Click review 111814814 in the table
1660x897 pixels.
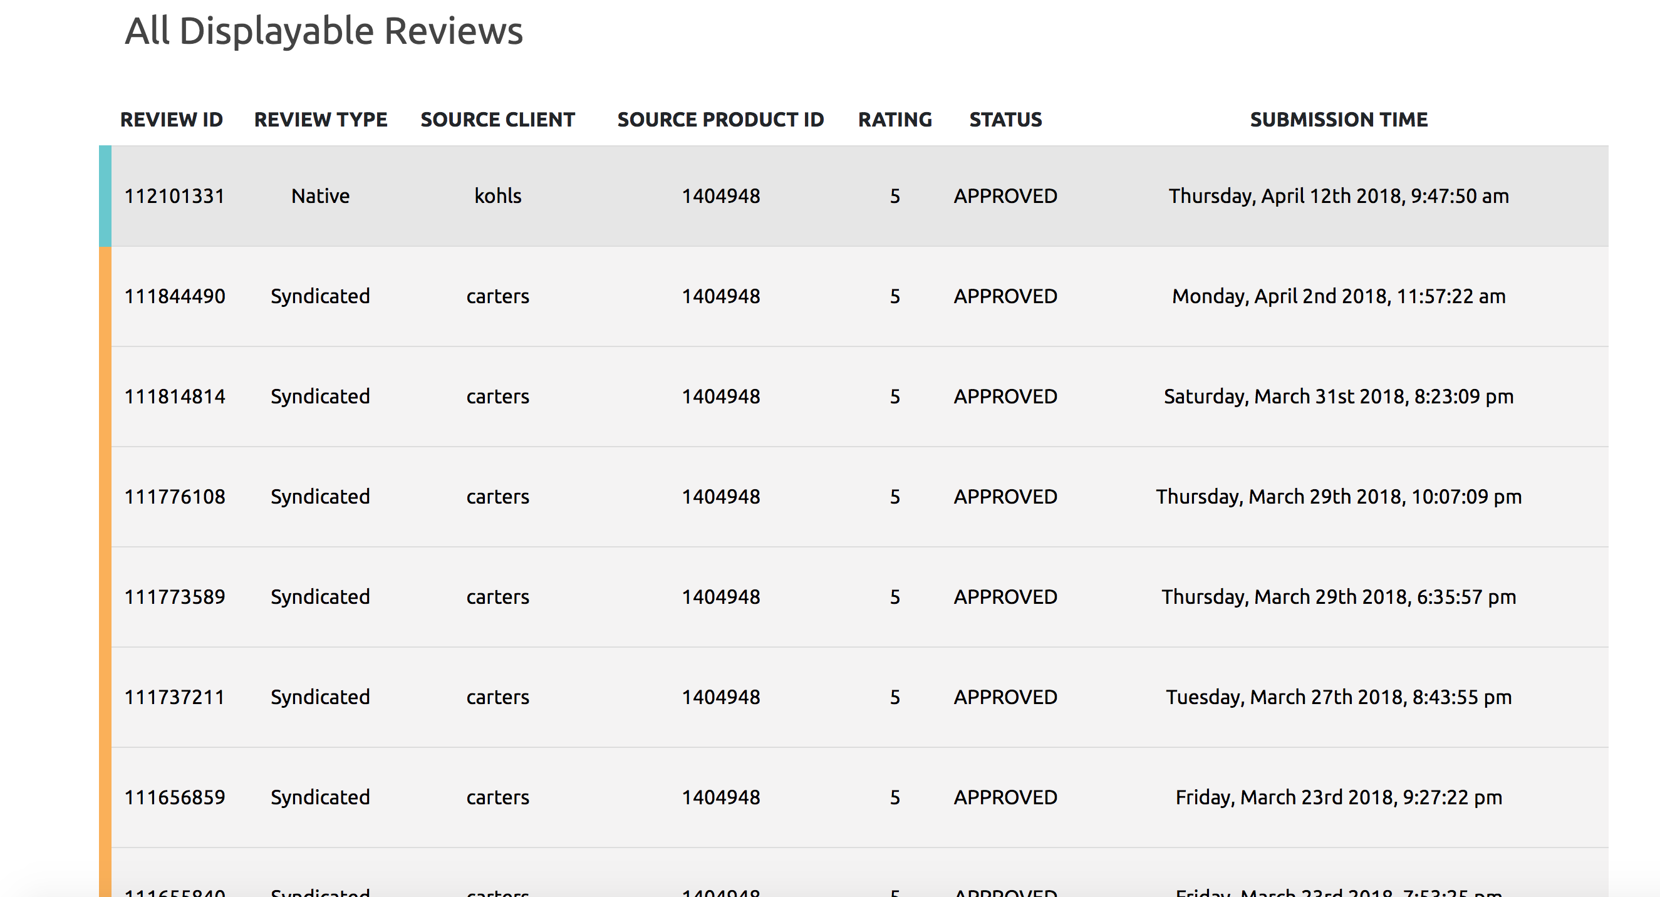coord(175,397)
